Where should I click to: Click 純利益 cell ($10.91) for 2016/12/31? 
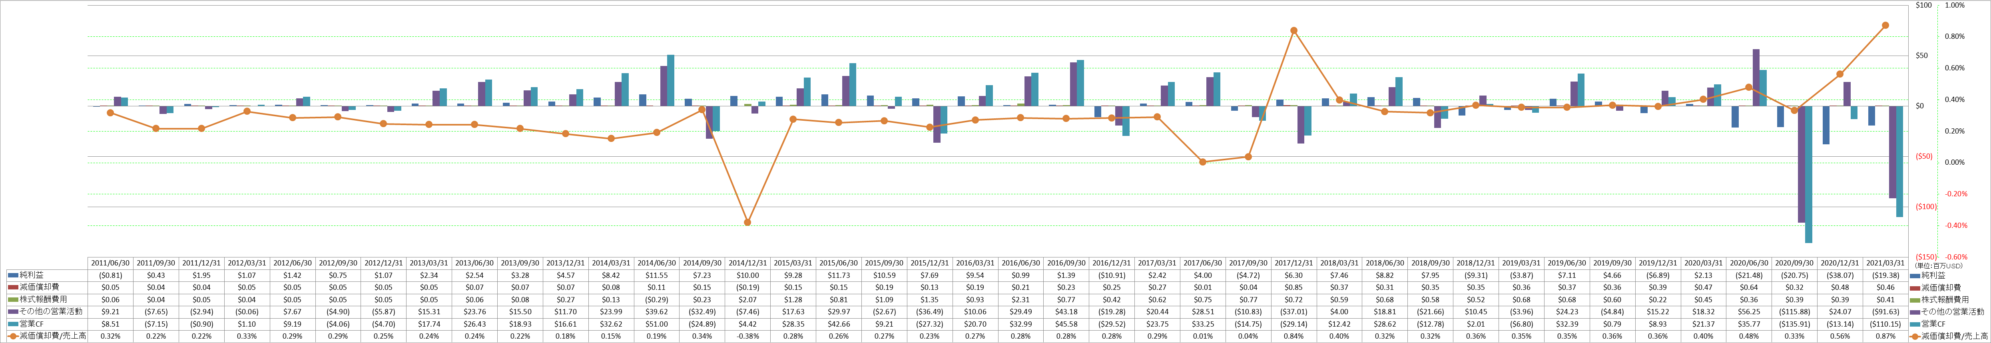pos(1112,275)
